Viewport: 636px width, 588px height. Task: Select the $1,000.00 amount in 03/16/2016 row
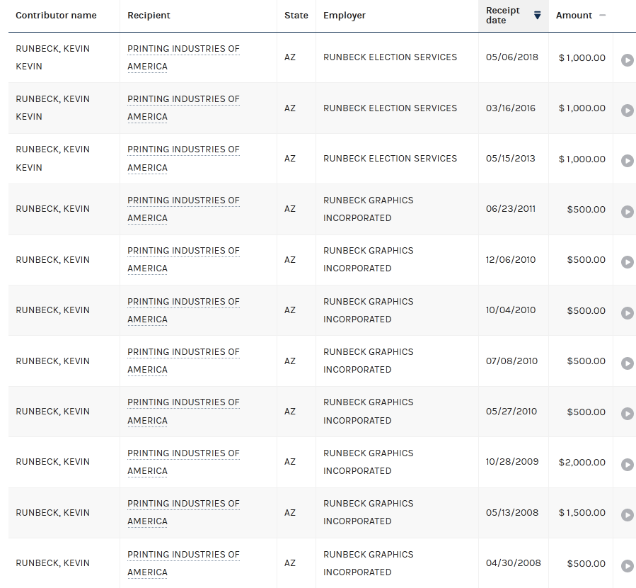tap(582, 108)
